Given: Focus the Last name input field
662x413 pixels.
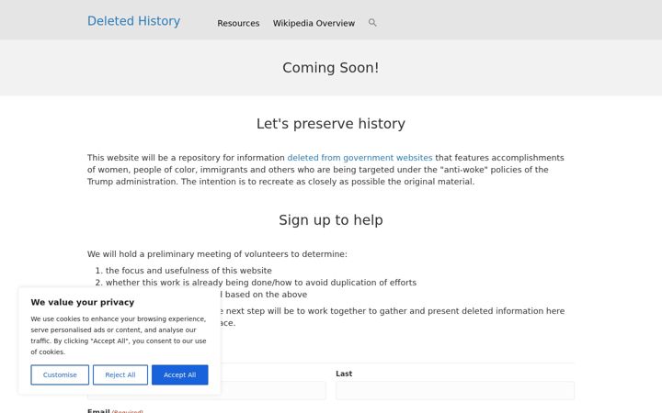Looking at the screenshot, I should pyautogui.click(x=455, y=391).
